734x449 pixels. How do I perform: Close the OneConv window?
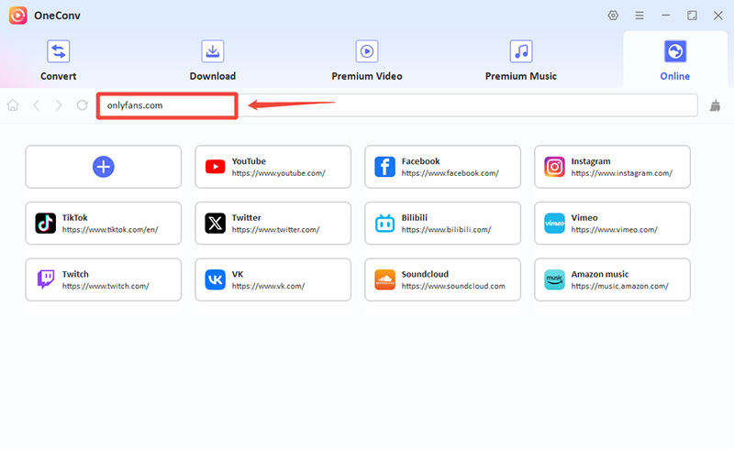tap(718, 16)
